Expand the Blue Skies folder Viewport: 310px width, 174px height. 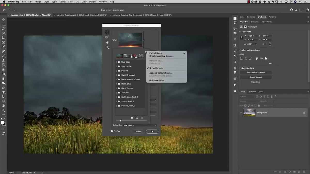tap(117, 62)
